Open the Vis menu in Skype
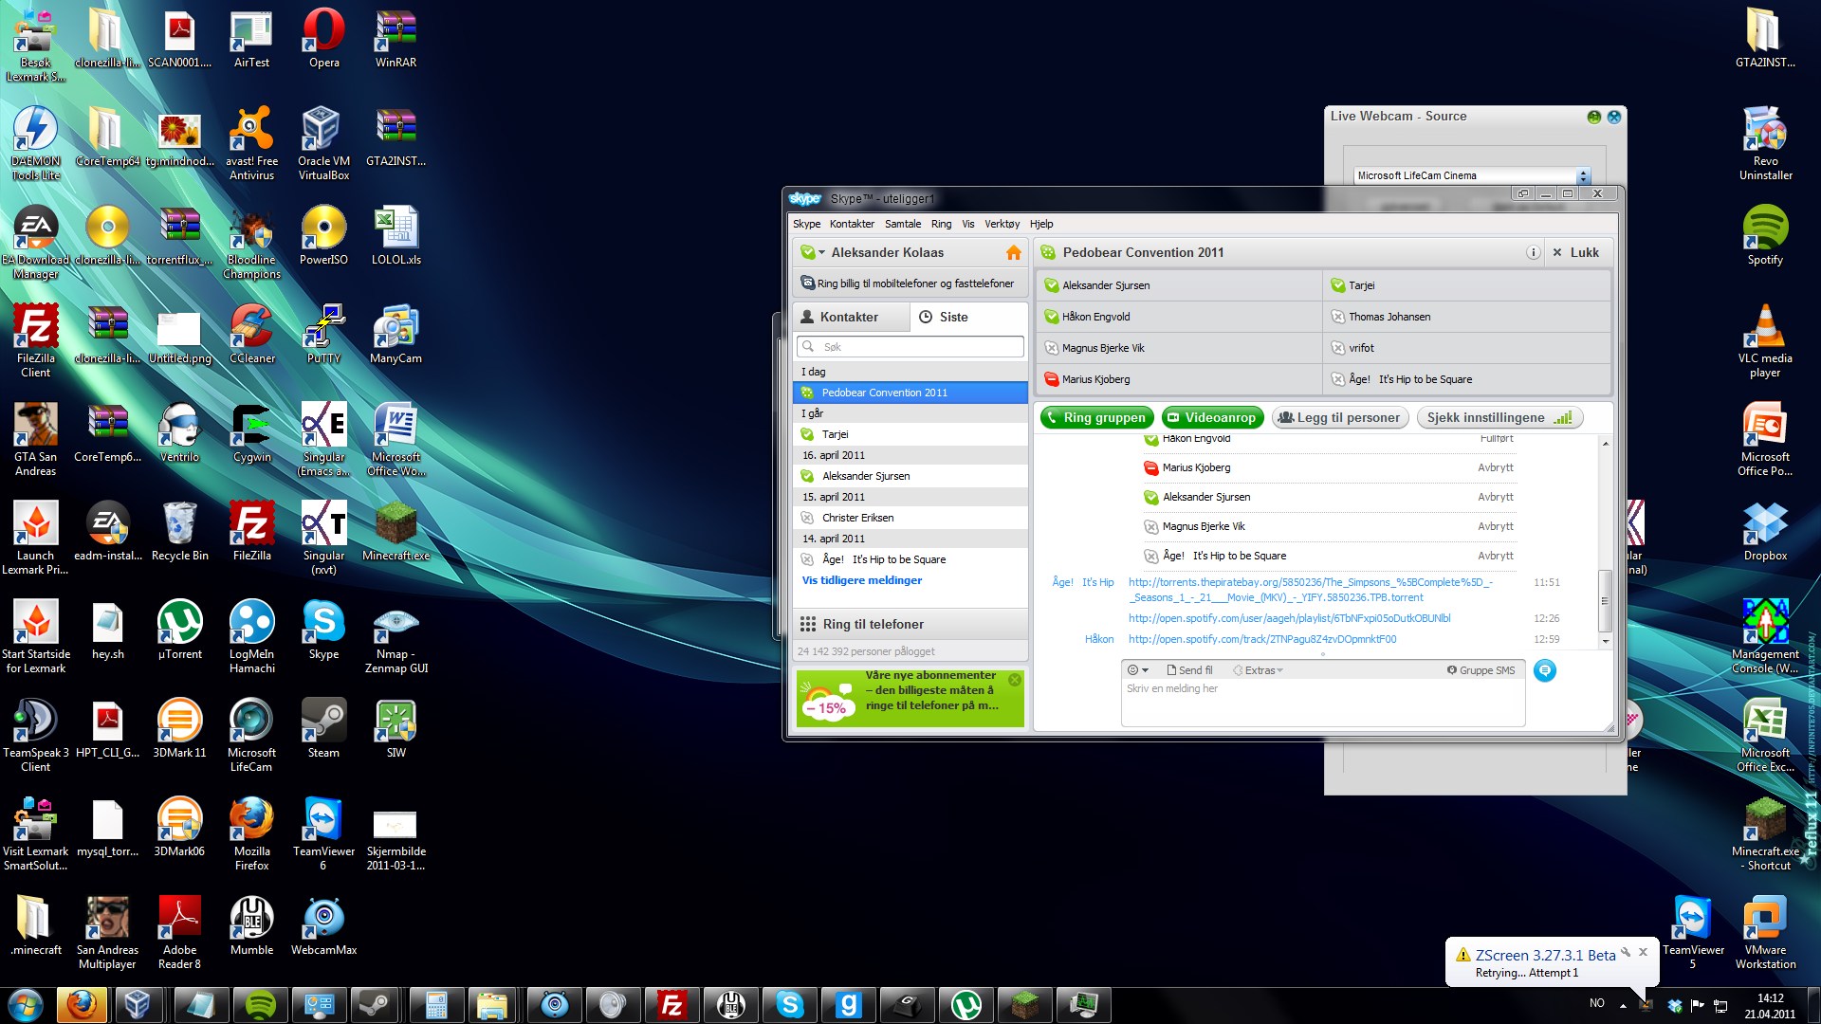 [x=967, y=225]
